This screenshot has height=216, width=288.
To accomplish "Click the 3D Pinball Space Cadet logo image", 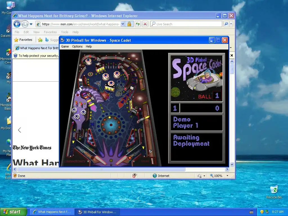I will (197, 78).
